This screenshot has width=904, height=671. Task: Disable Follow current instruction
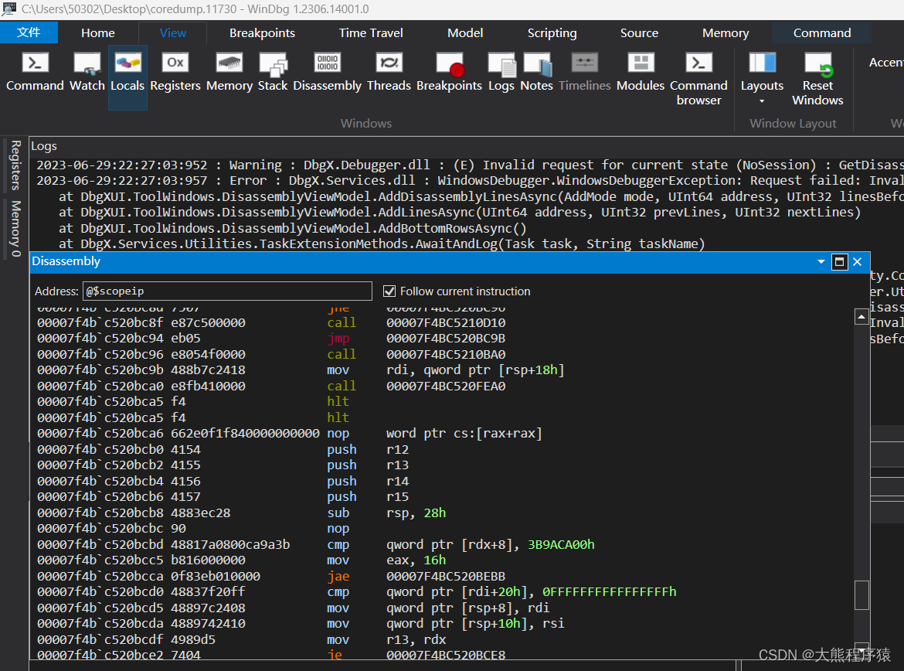tap(389, 291)
